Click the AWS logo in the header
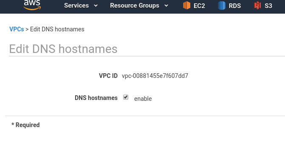285x158 pixels. click(32, 5)
